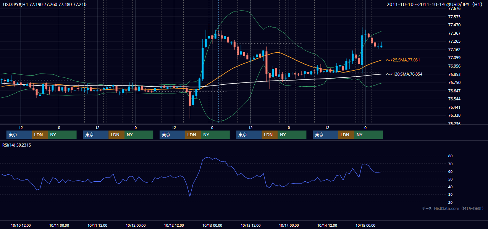
Task: Click the leftmost 東京 session block
Action: [19, 135]
